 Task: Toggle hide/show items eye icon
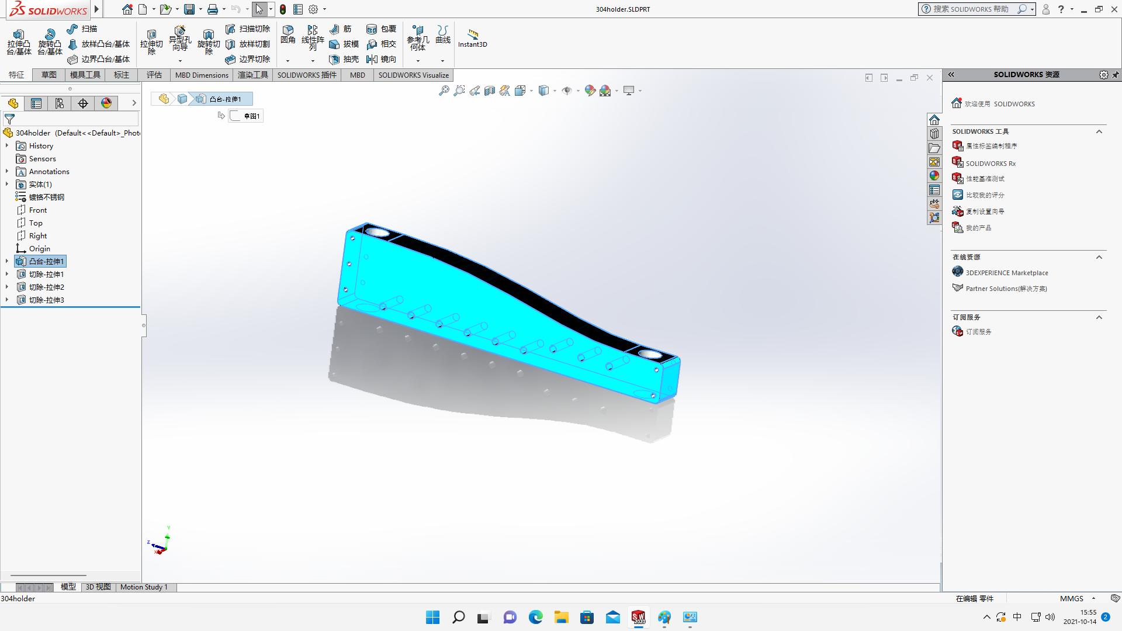click(x=566, y=91)
